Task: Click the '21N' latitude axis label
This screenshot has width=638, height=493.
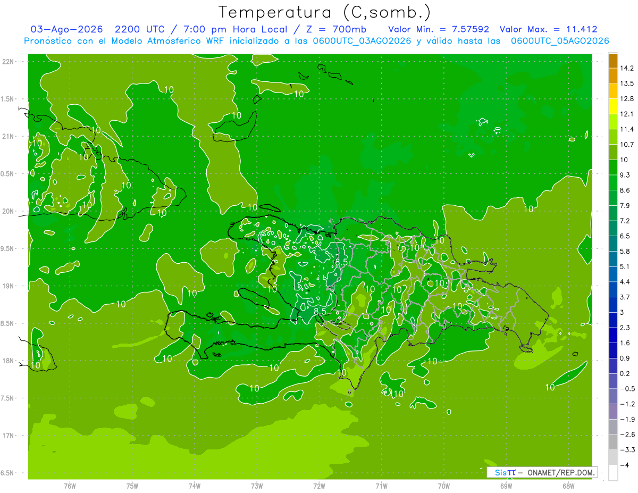Action: point(9,136)
